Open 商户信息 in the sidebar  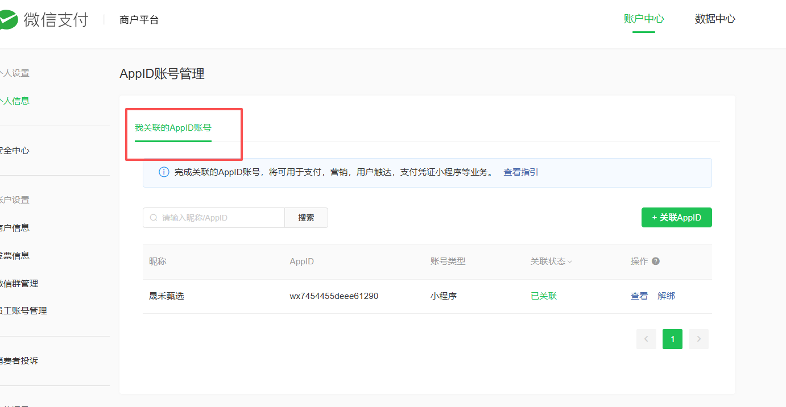click(15, 228)
